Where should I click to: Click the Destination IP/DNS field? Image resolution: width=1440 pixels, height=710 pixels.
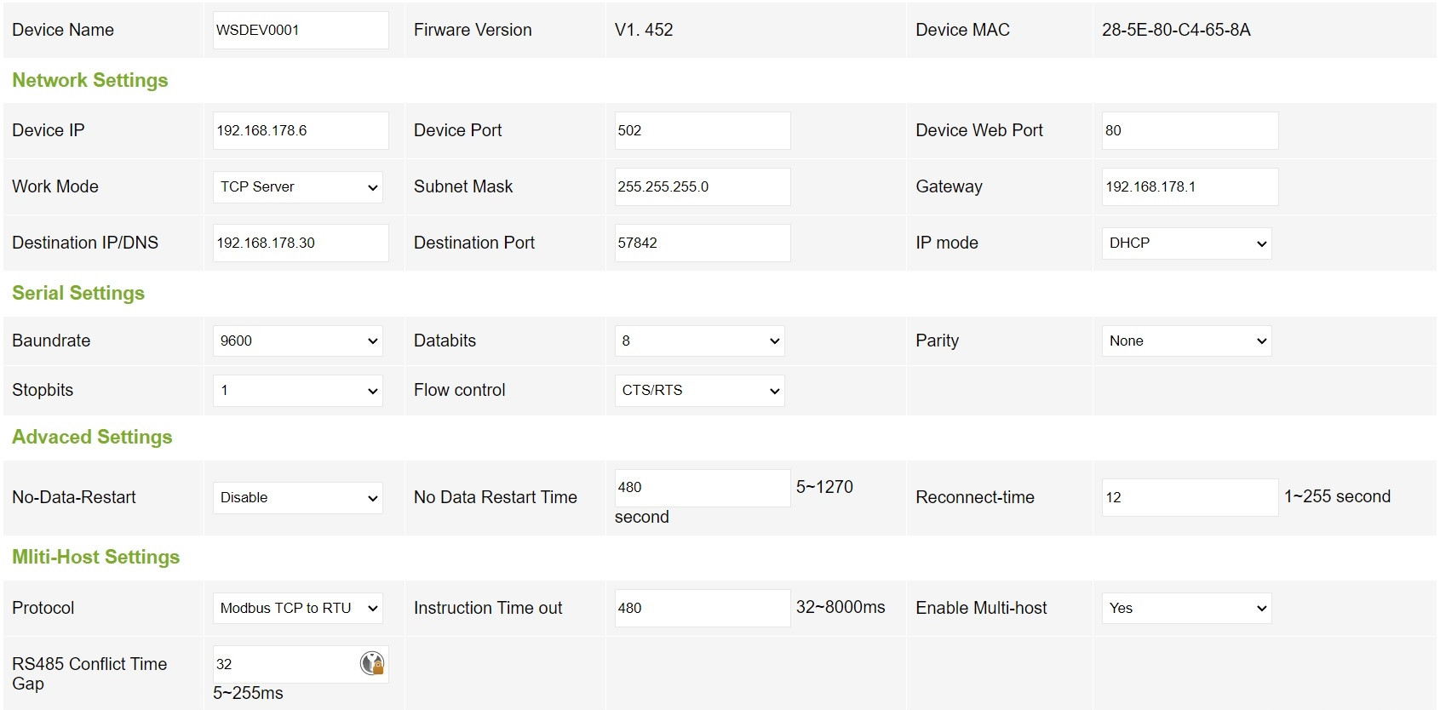coord(301,243)
